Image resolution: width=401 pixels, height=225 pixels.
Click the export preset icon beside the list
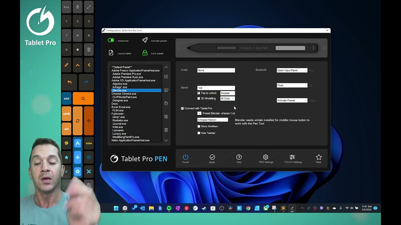click(166, 90)
